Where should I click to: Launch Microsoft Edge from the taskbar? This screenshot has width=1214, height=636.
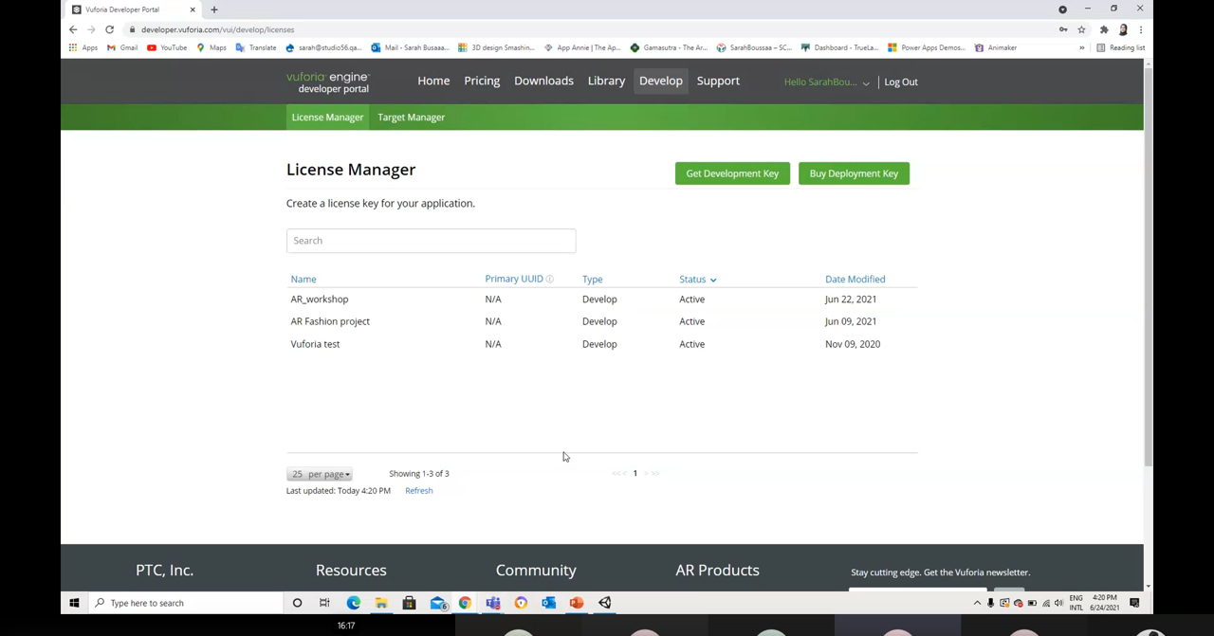click(353, 603)
